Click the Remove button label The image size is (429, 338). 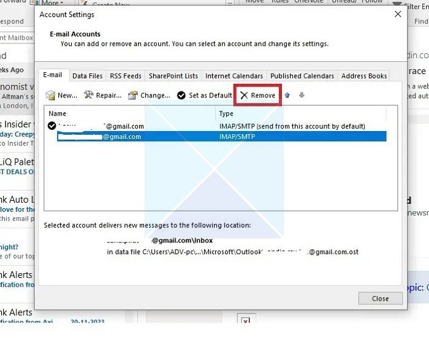263,96
